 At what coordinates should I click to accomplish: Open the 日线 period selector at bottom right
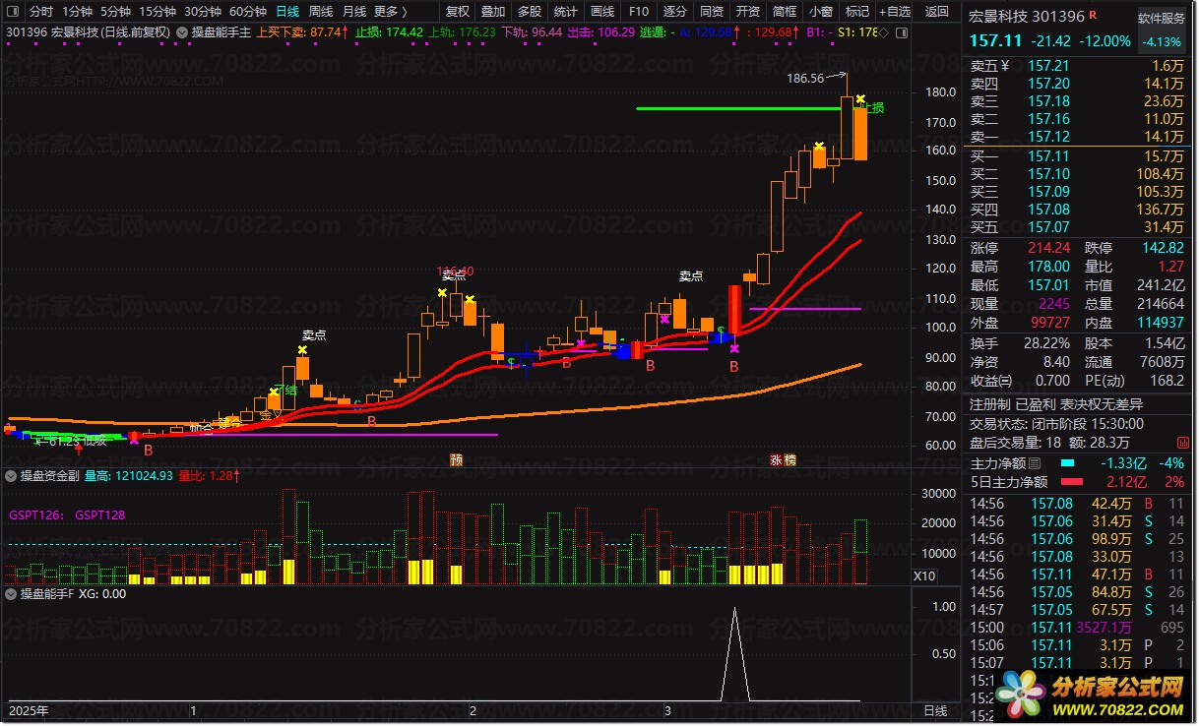point(935,709)
